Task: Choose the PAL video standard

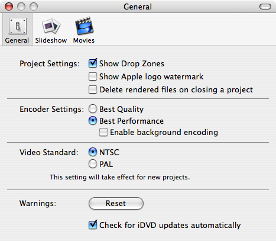Action: click(93, 164)
